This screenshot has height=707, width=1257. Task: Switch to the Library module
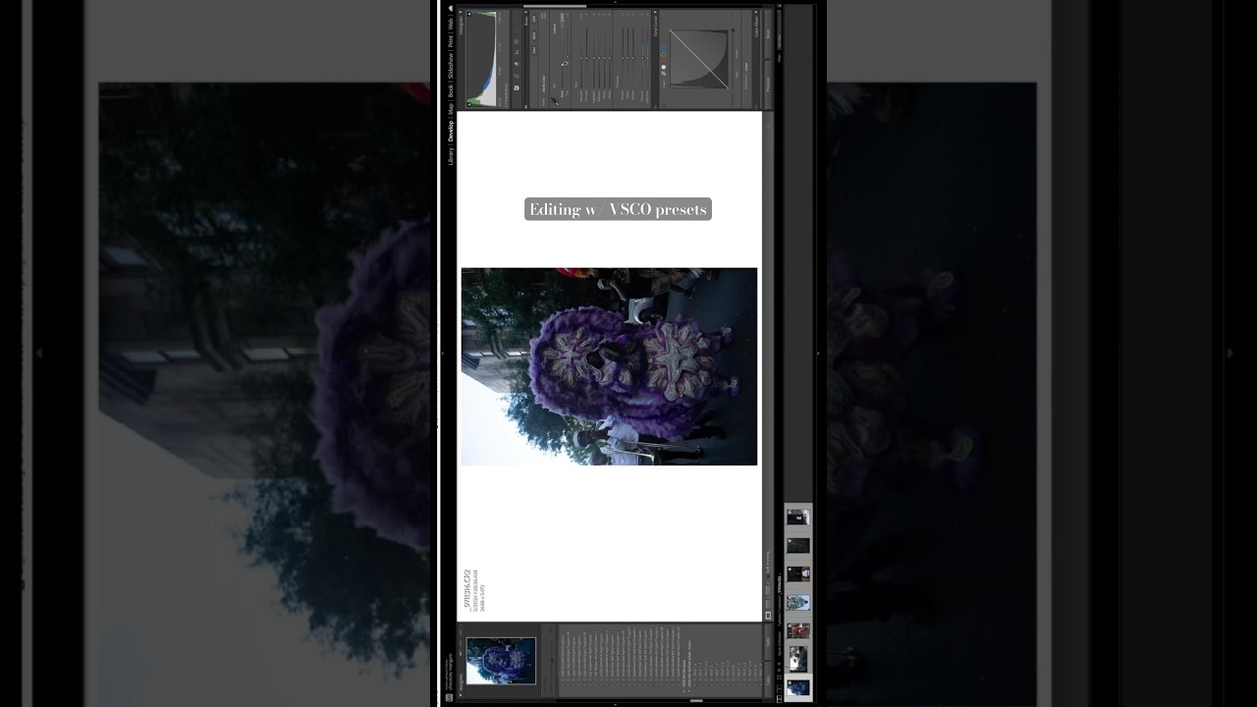tap(451, 155)
